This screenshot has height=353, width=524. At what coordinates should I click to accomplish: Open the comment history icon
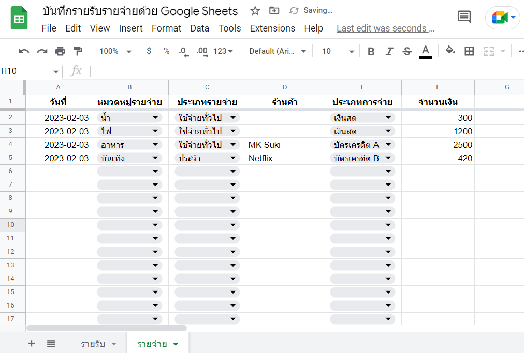(x=464, y=17)
